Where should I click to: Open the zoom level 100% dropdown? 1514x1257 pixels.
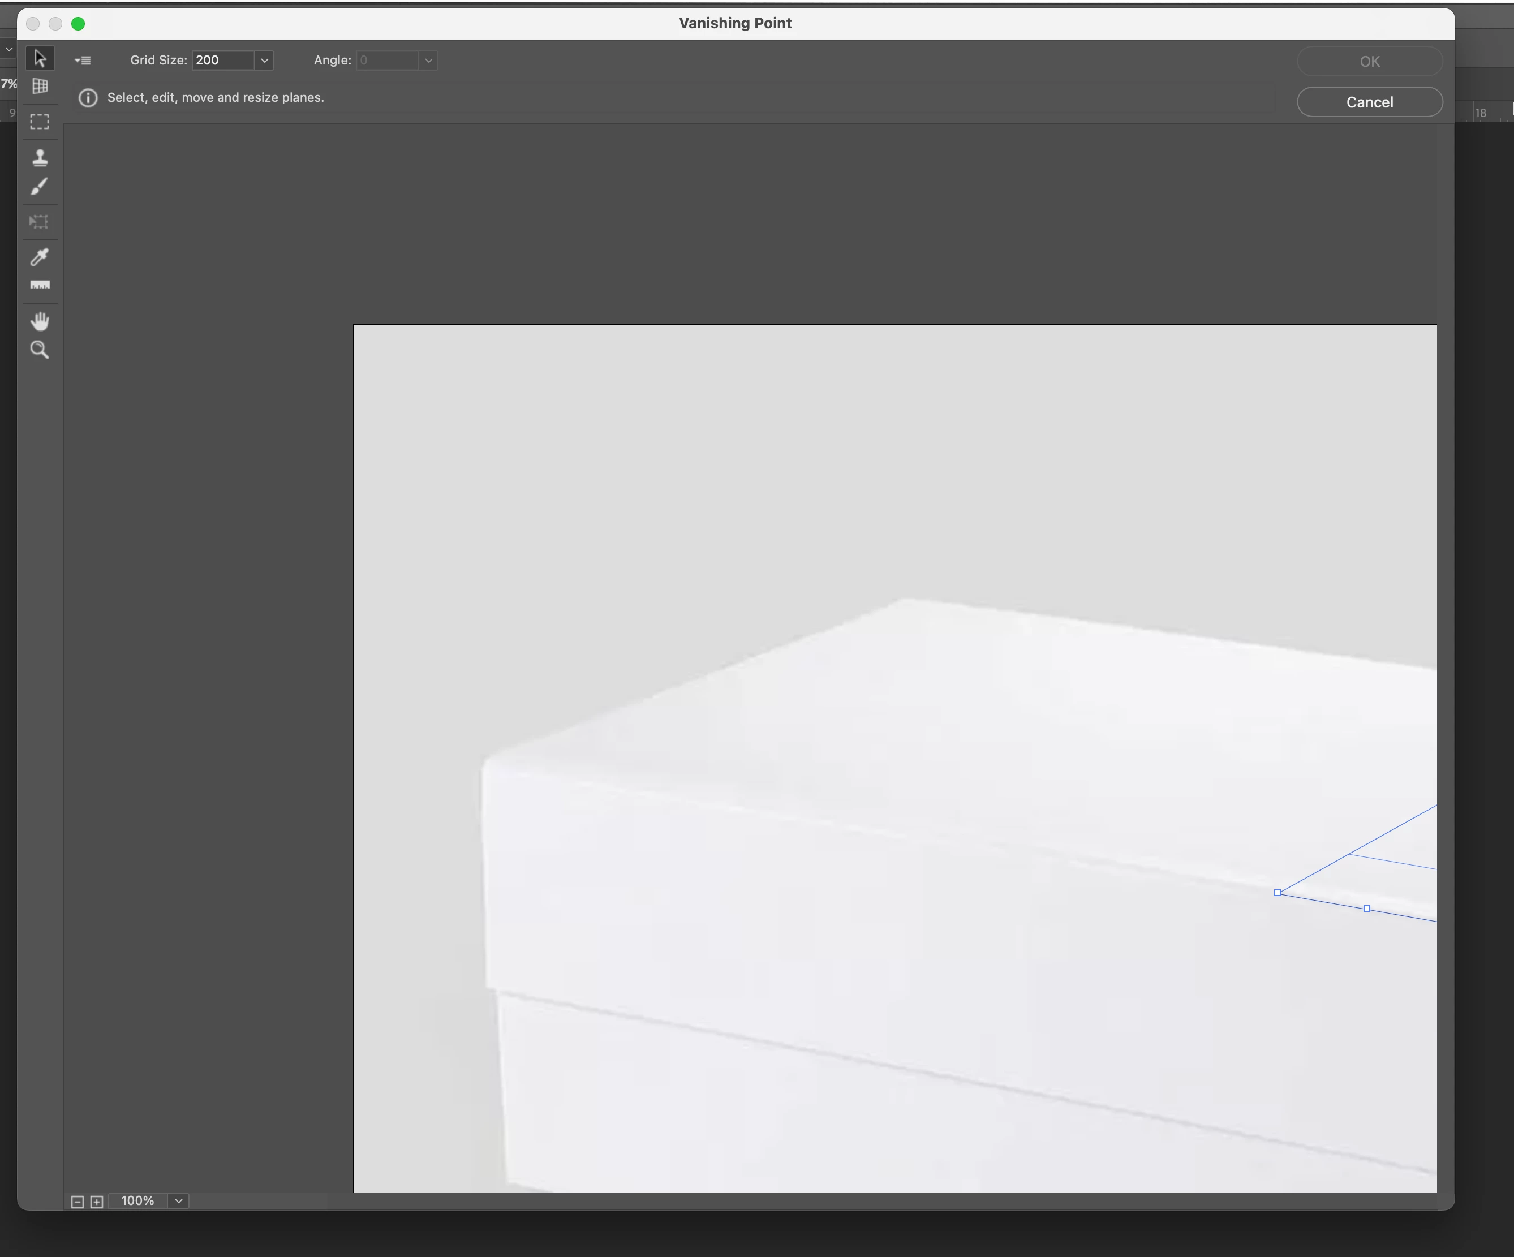pos(179,1201)
